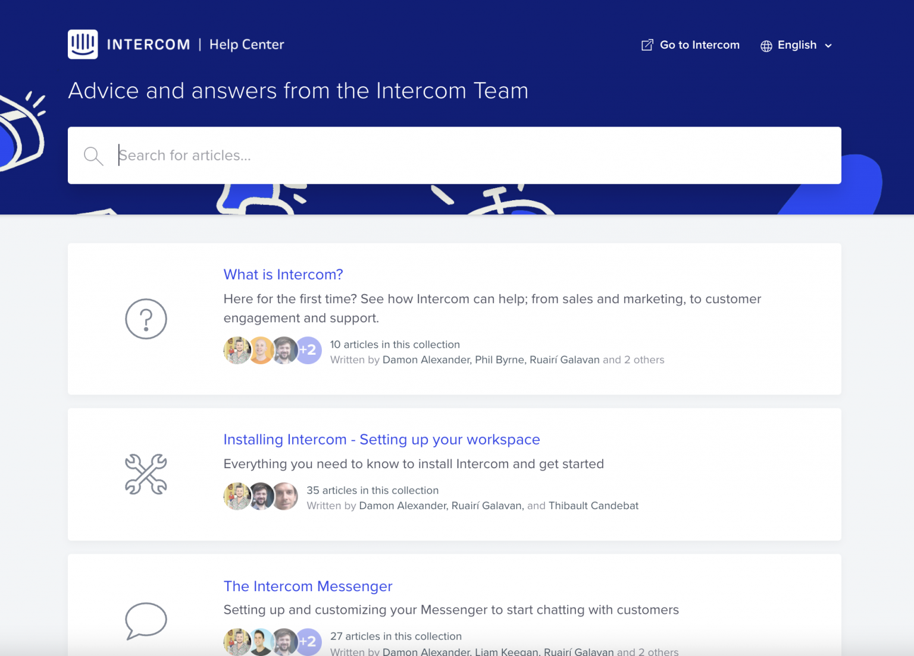Open the What is Intercom collection
The image size is (914, 656).
coord(283,275)
